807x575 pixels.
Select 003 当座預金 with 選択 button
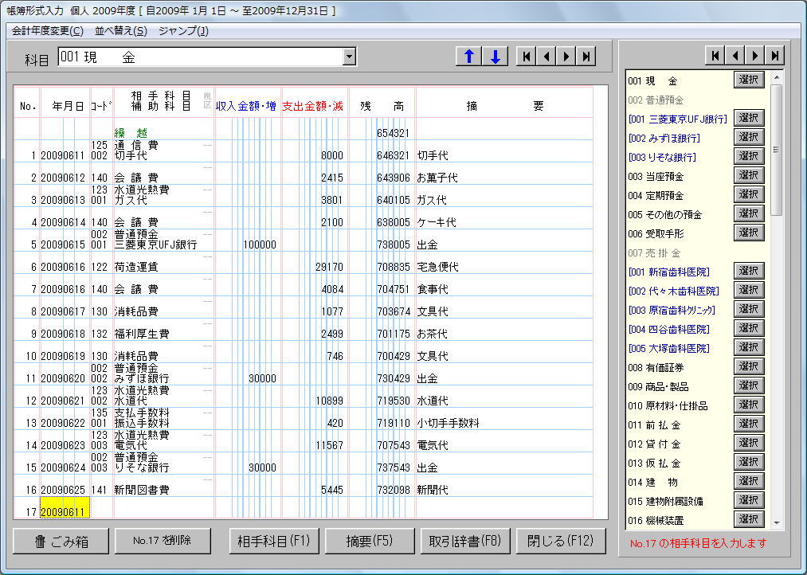(x=749, y=175)
